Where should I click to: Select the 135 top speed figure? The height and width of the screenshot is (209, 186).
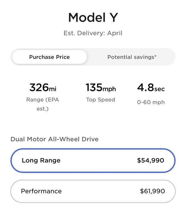point(94,87)
